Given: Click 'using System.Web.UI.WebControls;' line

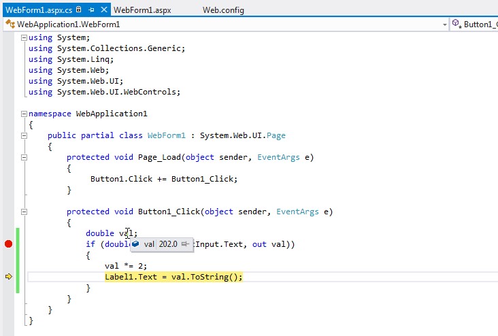Looking at the screenshot, I should pyautogui.click(x=104, y=92).
